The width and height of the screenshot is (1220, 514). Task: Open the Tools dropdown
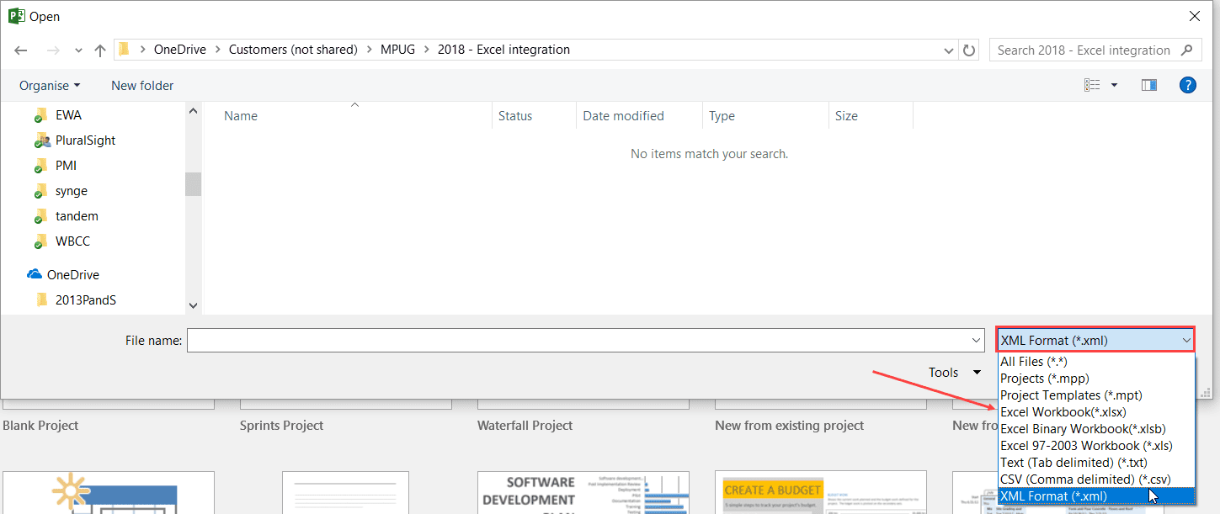tap(955, 373)
